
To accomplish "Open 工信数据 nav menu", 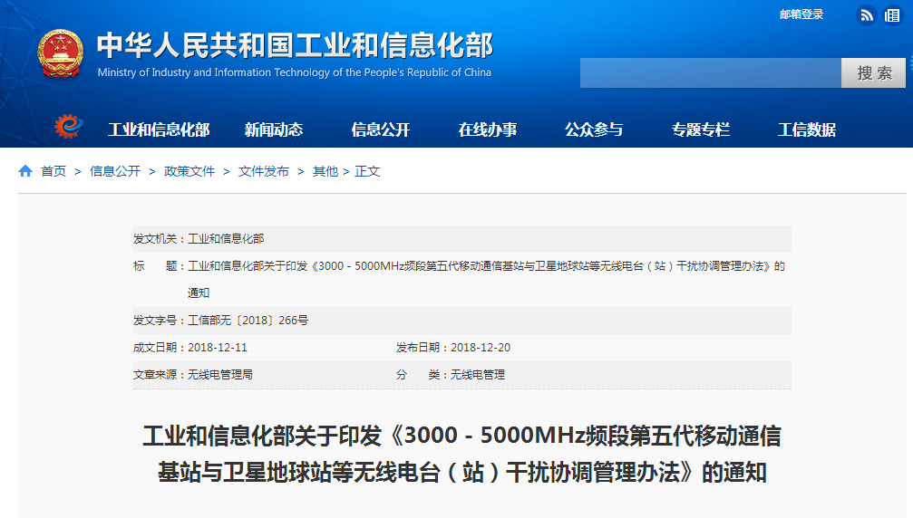I will 807,129.
